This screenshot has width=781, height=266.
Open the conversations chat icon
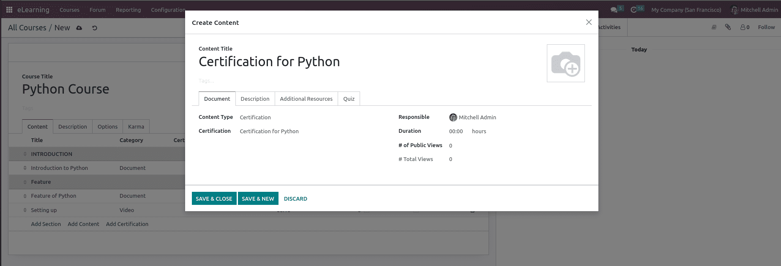614,10
